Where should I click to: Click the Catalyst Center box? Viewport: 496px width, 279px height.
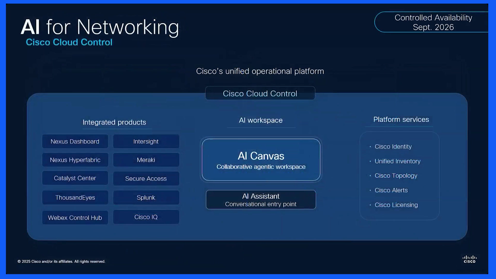coord(75,178)
